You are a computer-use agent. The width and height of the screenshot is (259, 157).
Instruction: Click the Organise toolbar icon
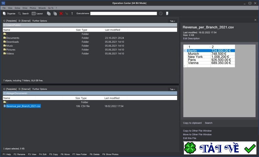tap(4, 14)
